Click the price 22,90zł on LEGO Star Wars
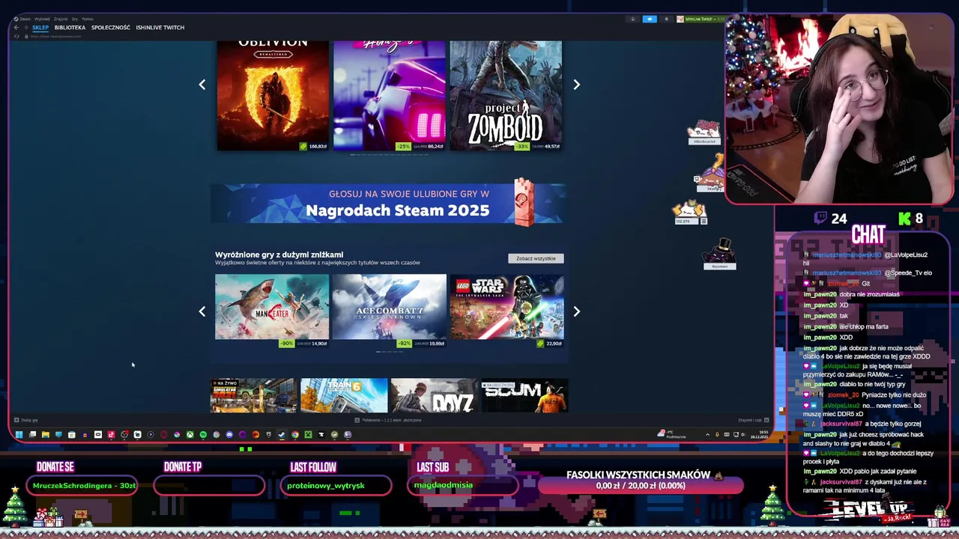The width and height of the screenshot is (959, 539). pyautogui.click(x=554, y=344)
